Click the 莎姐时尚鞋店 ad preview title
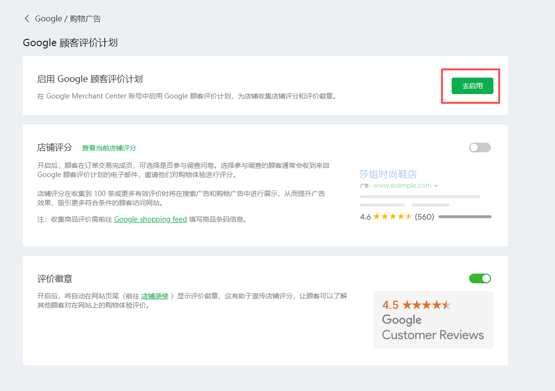Screen dimensions: 555x391 (x=388, y=174)
